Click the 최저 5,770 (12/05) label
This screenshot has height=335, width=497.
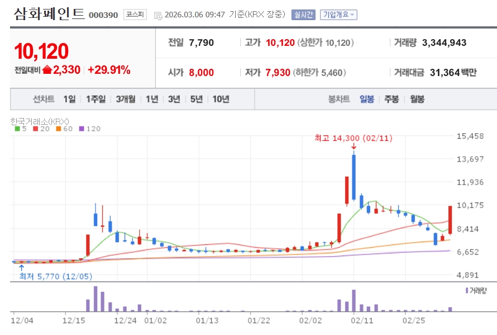tap(56, 276)
